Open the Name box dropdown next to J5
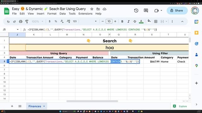 coord(18,30)
